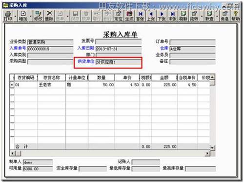Expand the dropdown arrow beside 流转
The height and width of the screenshot is (183, 244).
coord(202,16)
